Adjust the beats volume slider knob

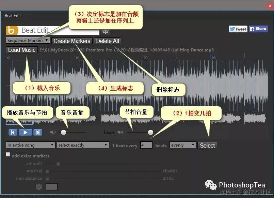(x=150, y=133)
